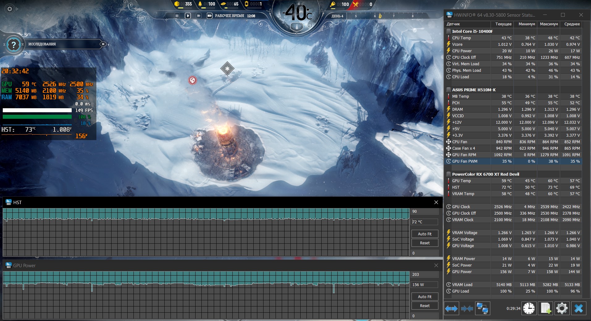This screenshot has width=591, height=321.
Task: Pause the game with the pause button
Action: click(x=177, y=15)
